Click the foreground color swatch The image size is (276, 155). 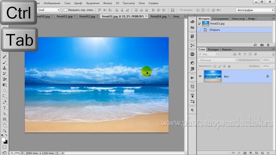pos(3,139)
